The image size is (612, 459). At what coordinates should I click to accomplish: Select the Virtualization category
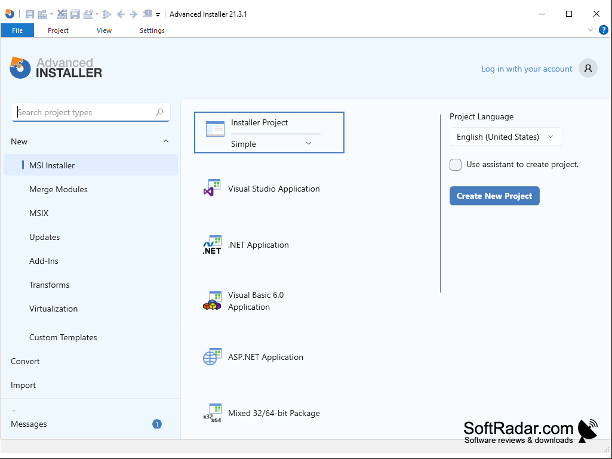click(x=54, y=309)
